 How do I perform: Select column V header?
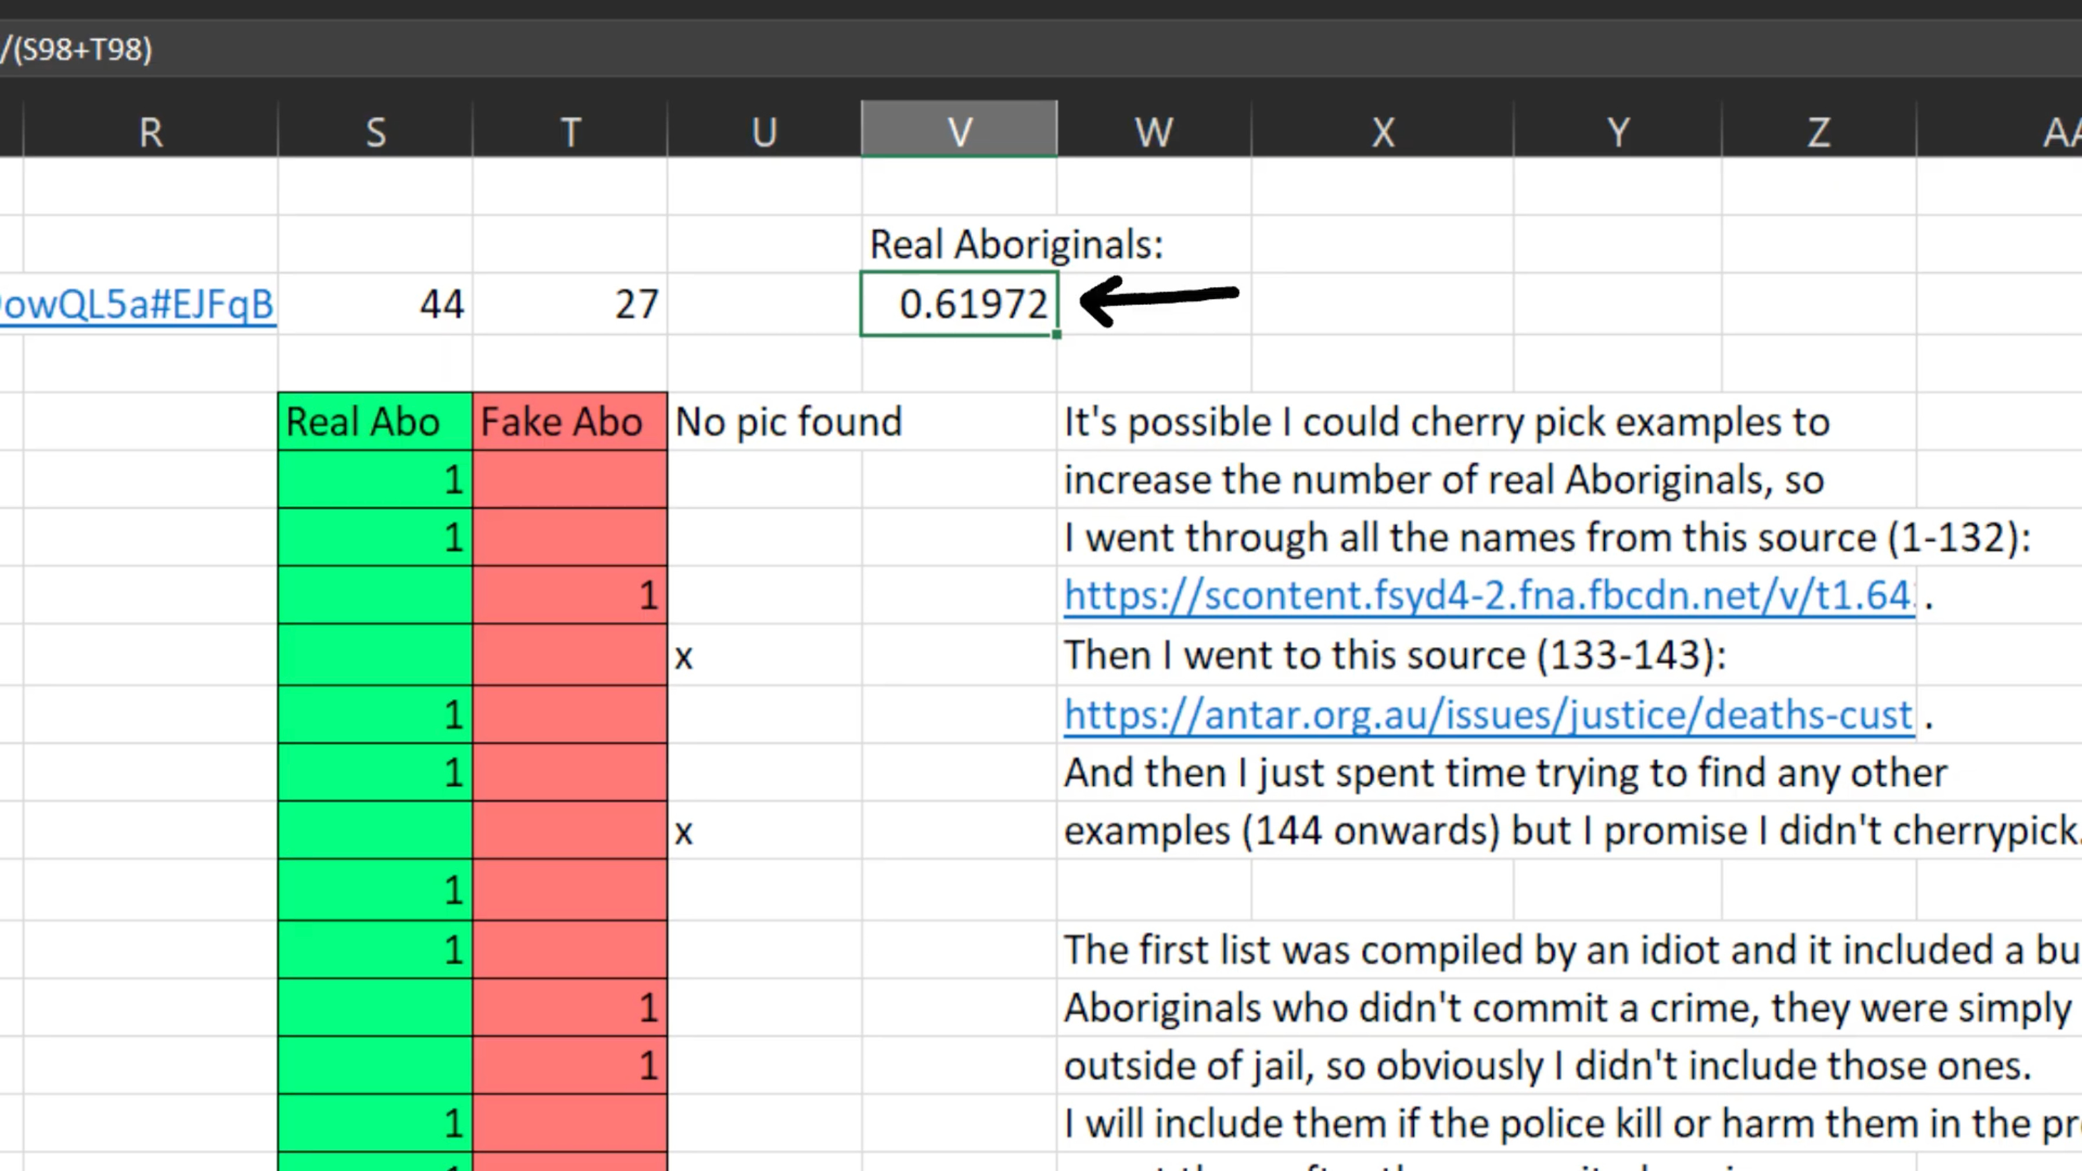pyautogui.click(x=959, y=131)
